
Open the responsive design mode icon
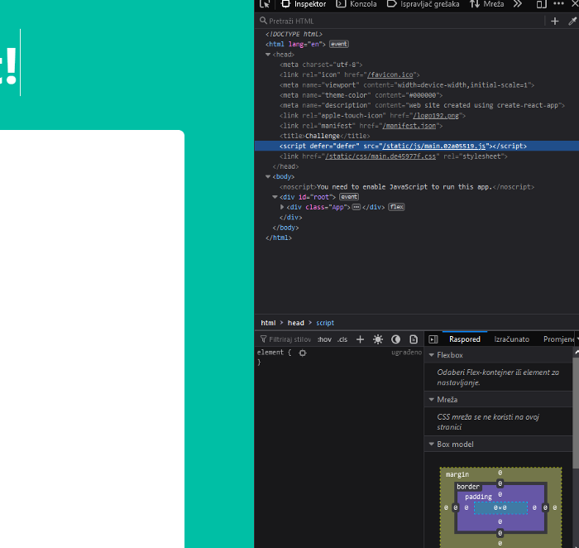click(541, 4)
